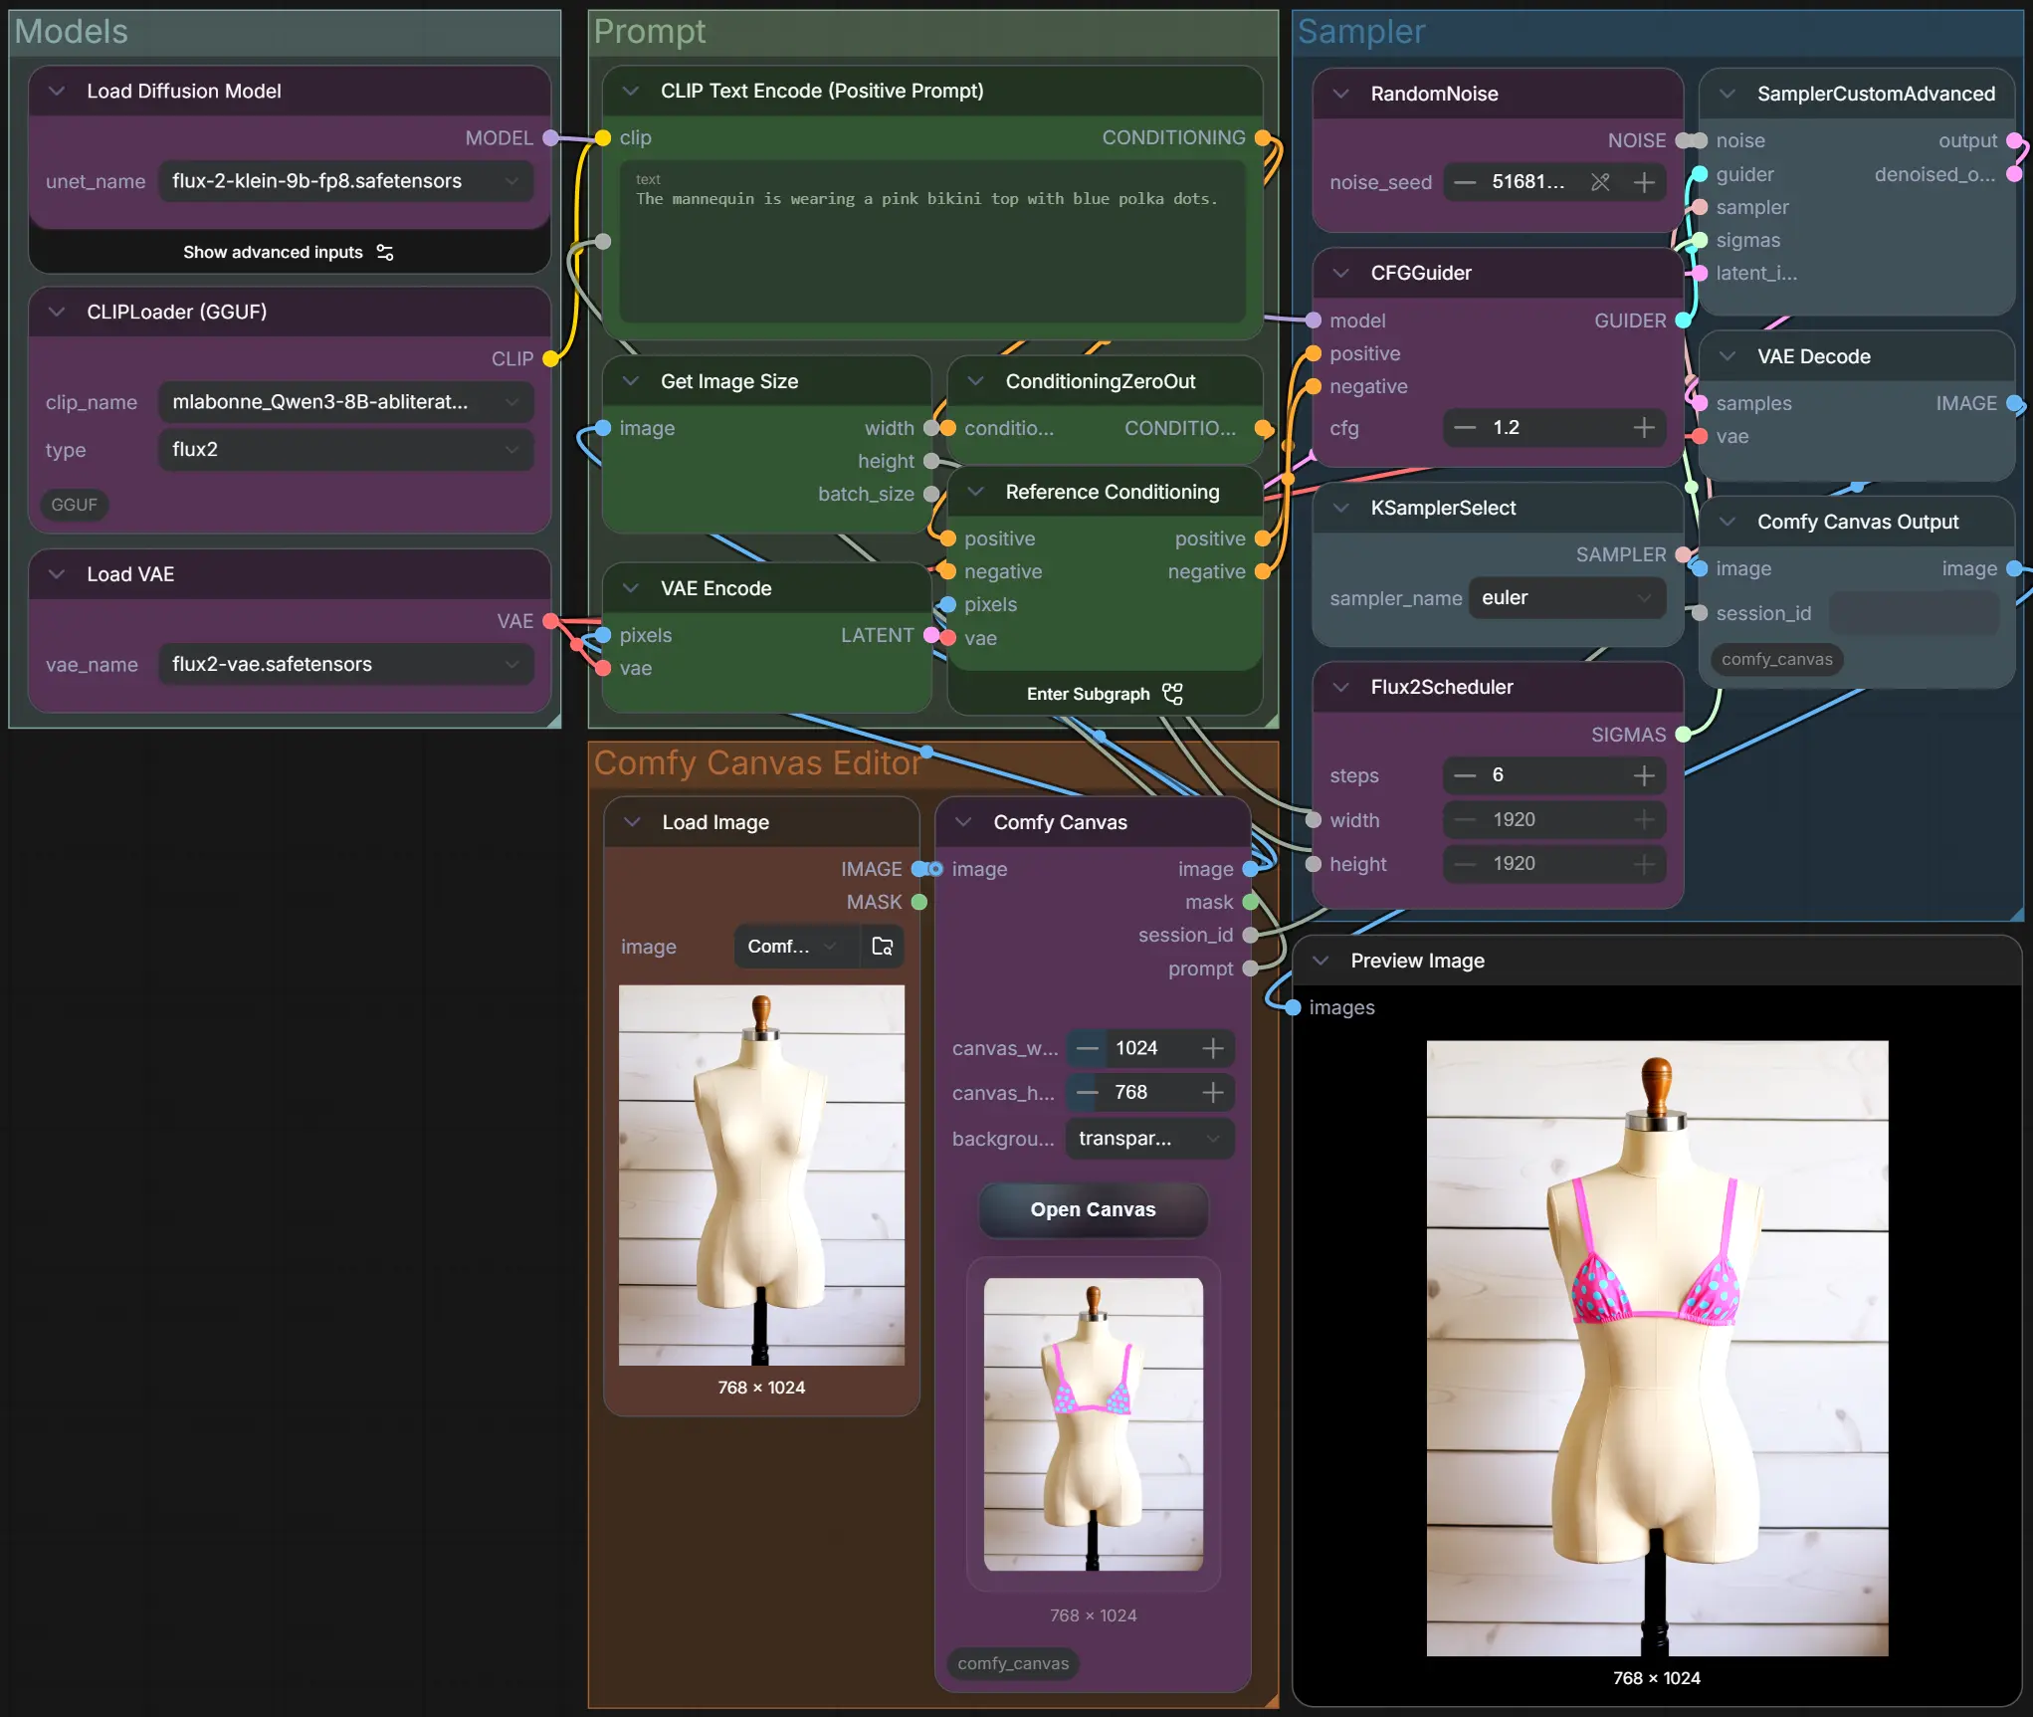Click the advanced inputs sliders icon
The width and height of the screenshot is (2033, 1717).
(385, 253)
